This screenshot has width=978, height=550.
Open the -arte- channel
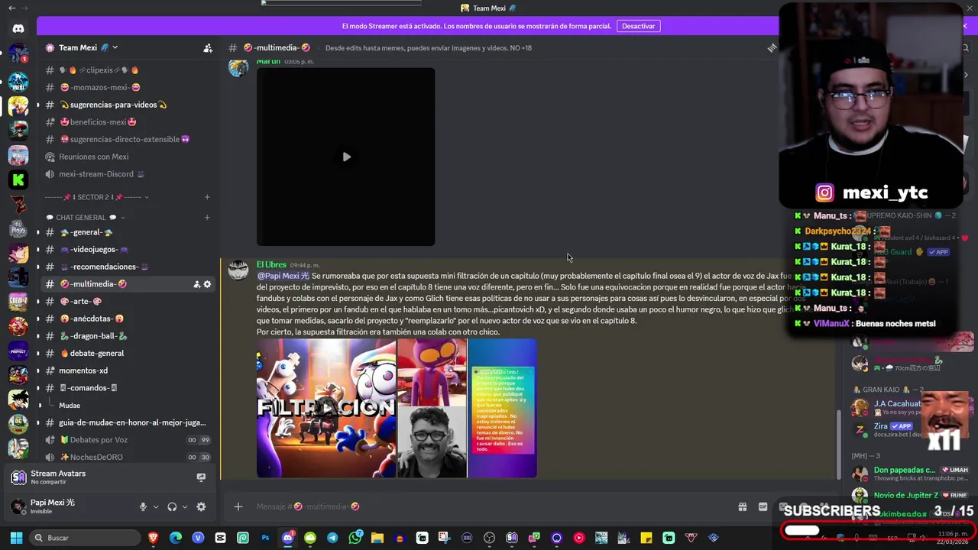click(x=128, y=302)
